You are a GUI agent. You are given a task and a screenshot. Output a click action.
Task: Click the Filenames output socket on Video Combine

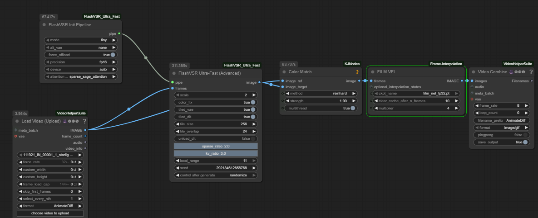532,81
